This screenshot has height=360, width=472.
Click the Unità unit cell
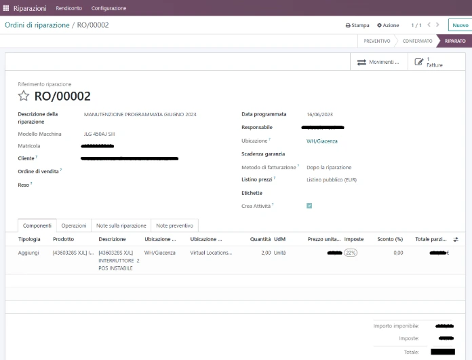tap(279, 253)
